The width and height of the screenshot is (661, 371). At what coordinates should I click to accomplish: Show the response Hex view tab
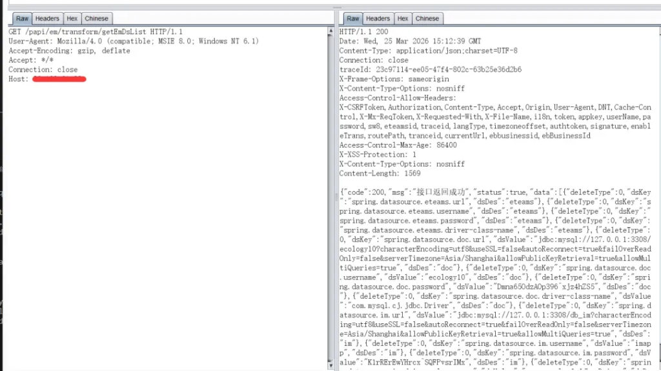point(403,19)
